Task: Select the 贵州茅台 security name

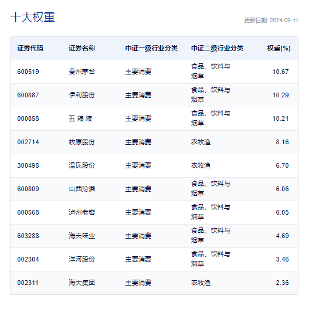Action: 82,72
